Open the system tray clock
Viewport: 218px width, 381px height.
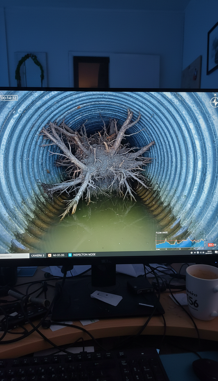[x=209, y=252]
